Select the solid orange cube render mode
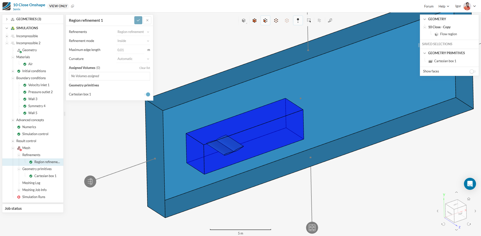The width and height of the screenshot is (481, 236). pyautogui.click(x=255, y=20)
